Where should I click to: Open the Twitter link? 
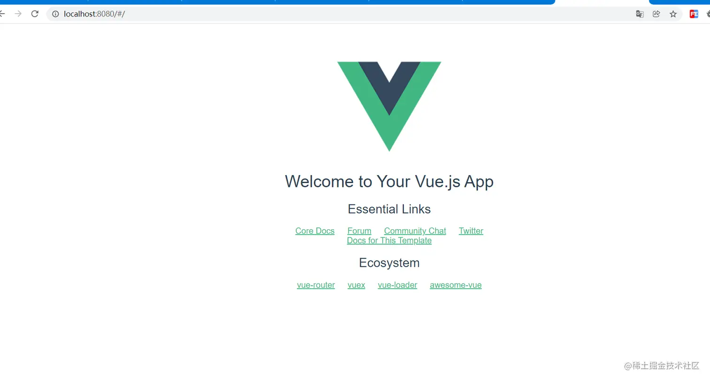click(471, 231)
